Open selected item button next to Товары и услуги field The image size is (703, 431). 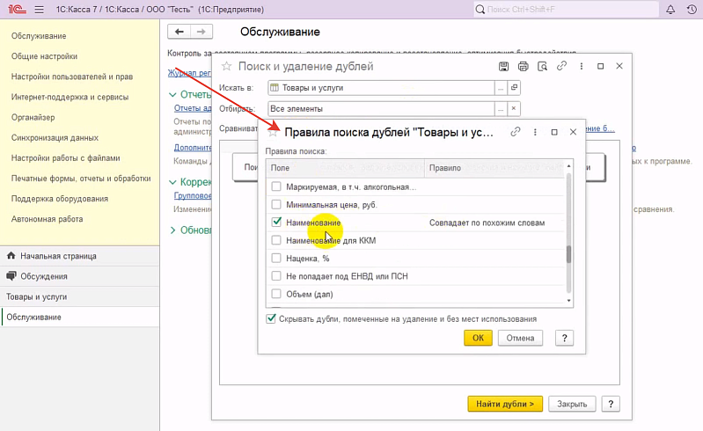click(514, 88)
